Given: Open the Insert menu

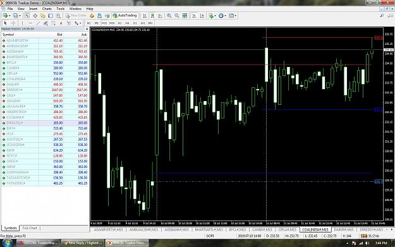Looking at the screenshot, I should [33, 9].
